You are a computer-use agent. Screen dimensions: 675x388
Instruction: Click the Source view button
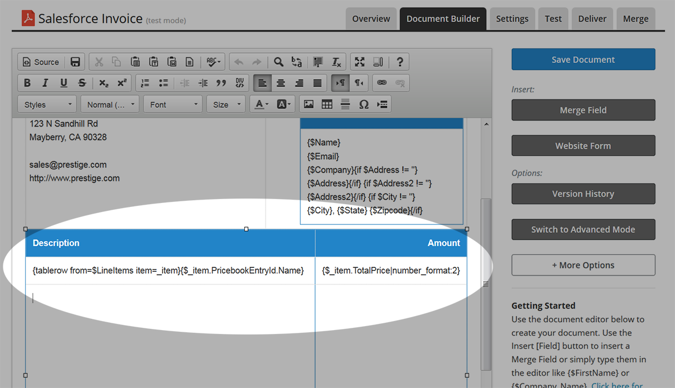click(x=40, y=62)
